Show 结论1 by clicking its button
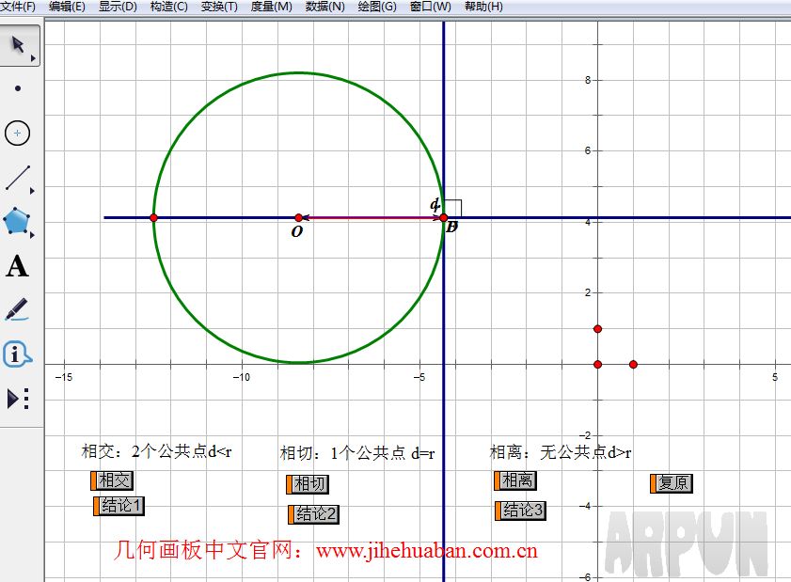791x582 pixels. (x=119, y=505)
